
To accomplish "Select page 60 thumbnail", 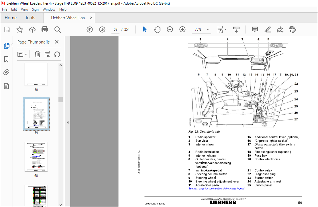I will click(x=36, y=157).
